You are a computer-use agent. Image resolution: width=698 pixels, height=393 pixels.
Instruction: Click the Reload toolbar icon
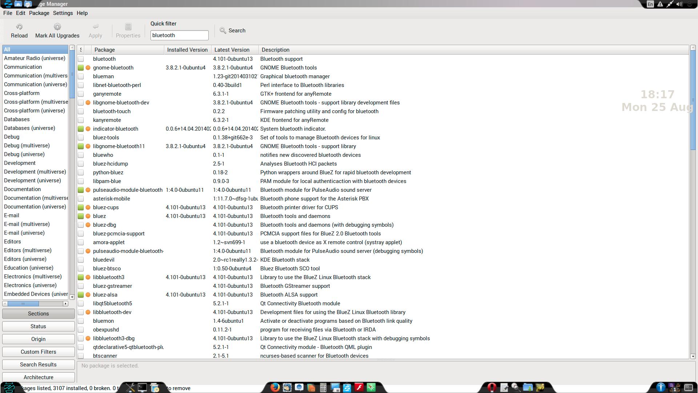tap(19, 27)
